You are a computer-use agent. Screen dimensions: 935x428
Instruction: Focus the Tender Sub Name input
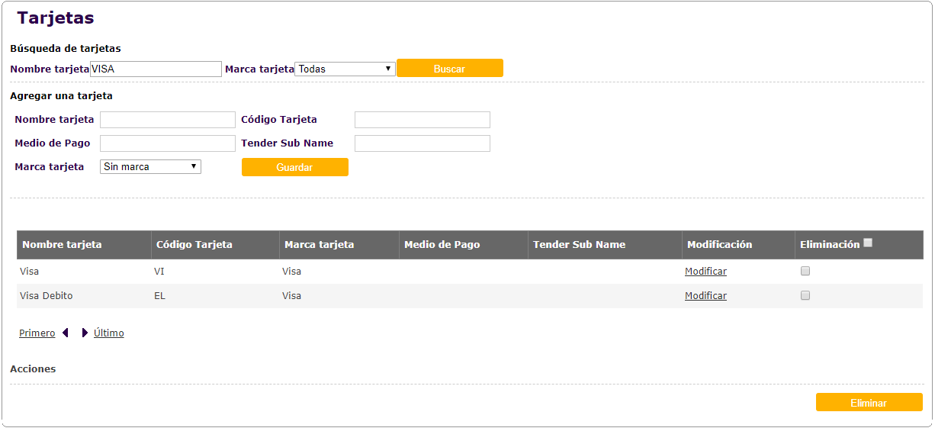pos(422,143)
